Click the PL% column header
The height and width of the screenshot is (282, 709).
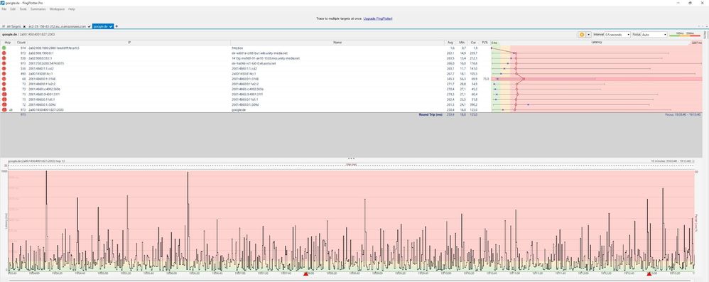pyautogui.click(x=485, y=43)
